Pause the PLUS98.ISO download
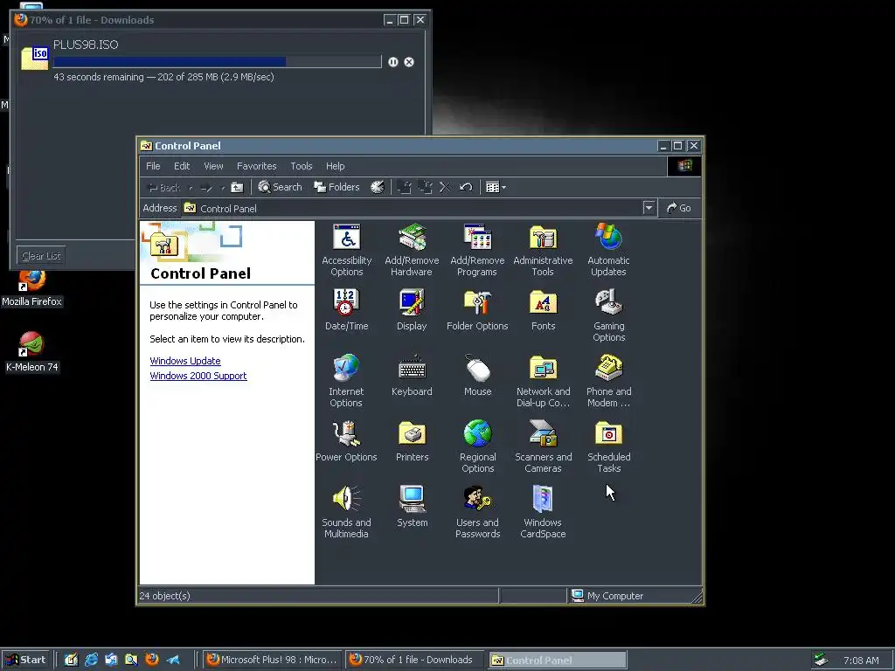895x671 pixels. pos(393,62)
